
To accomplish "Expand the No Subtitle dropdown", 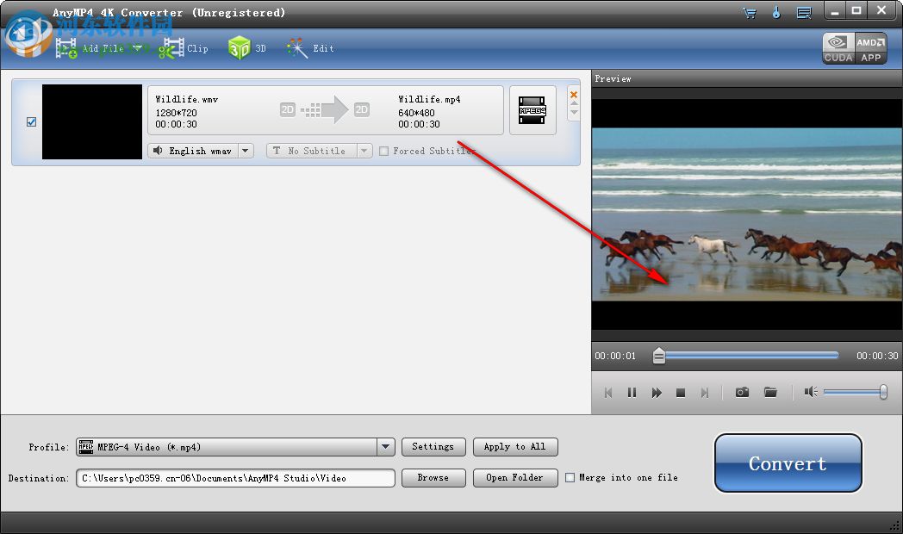I will 363,150.
